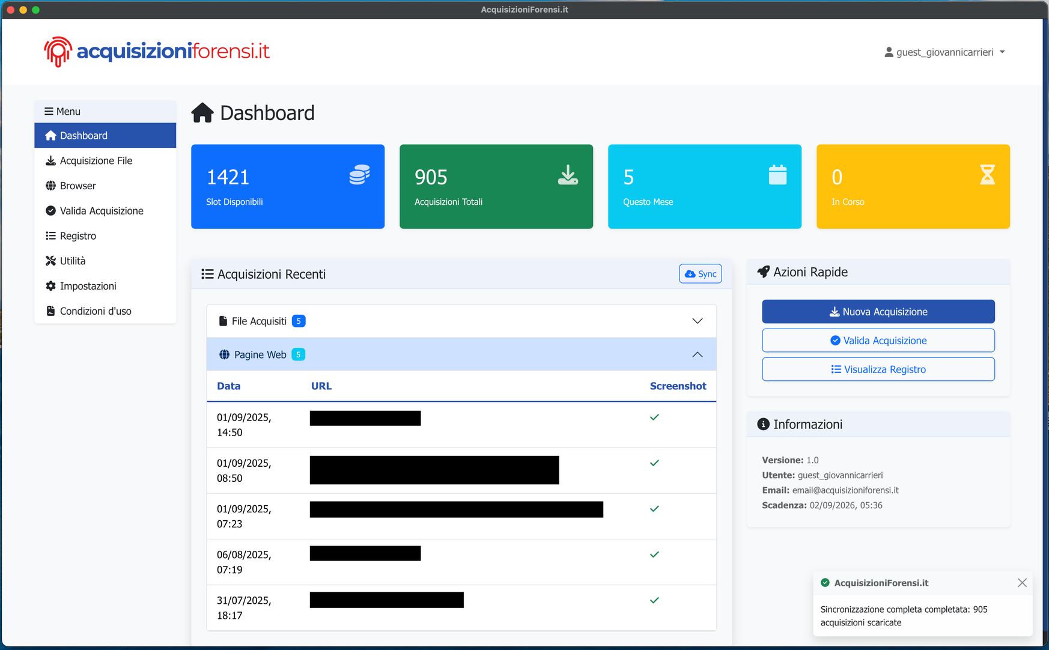Select Dashboard in sidebar menu
The width and height of the screenshot is (1049, 650).
click(105, 136)
